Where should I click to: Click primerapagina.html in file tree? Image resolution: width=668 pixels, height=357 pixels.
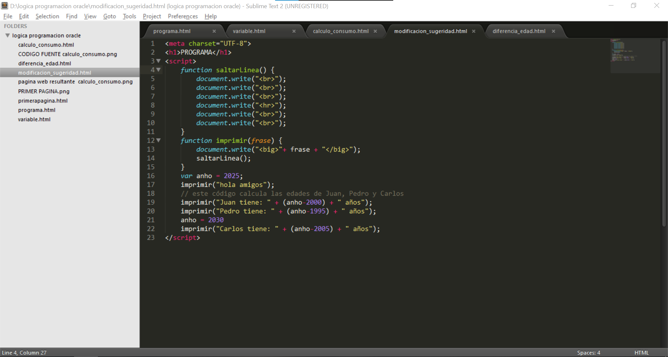click(x=42, y=100)
